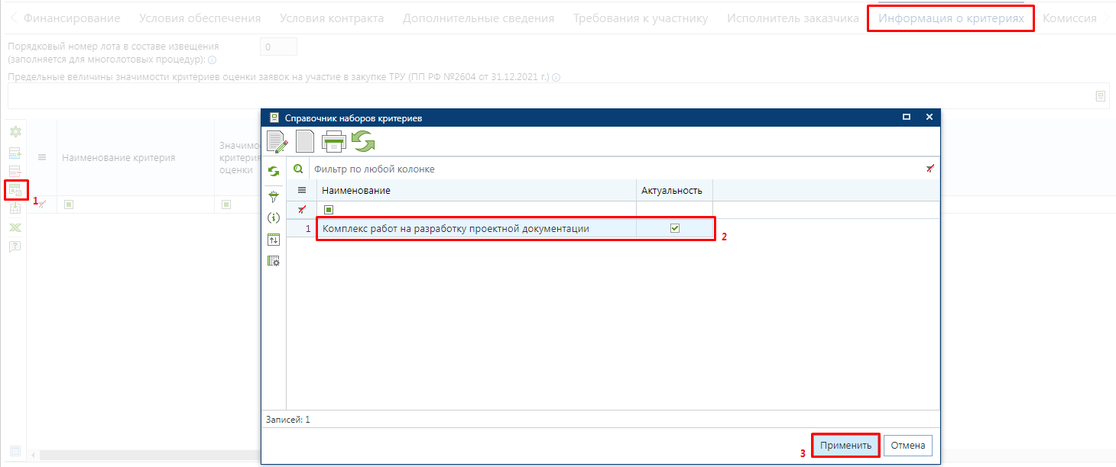Viewport: 1116px width, 467px height.
Task: Click the horizontal scrollbar at bottom of background
Action: pos(149,456)
